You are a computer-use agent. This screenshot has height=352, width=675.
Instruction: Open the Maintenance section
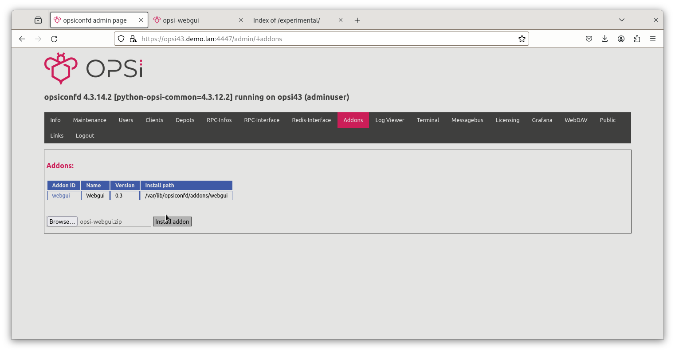[x=90, y=120]
